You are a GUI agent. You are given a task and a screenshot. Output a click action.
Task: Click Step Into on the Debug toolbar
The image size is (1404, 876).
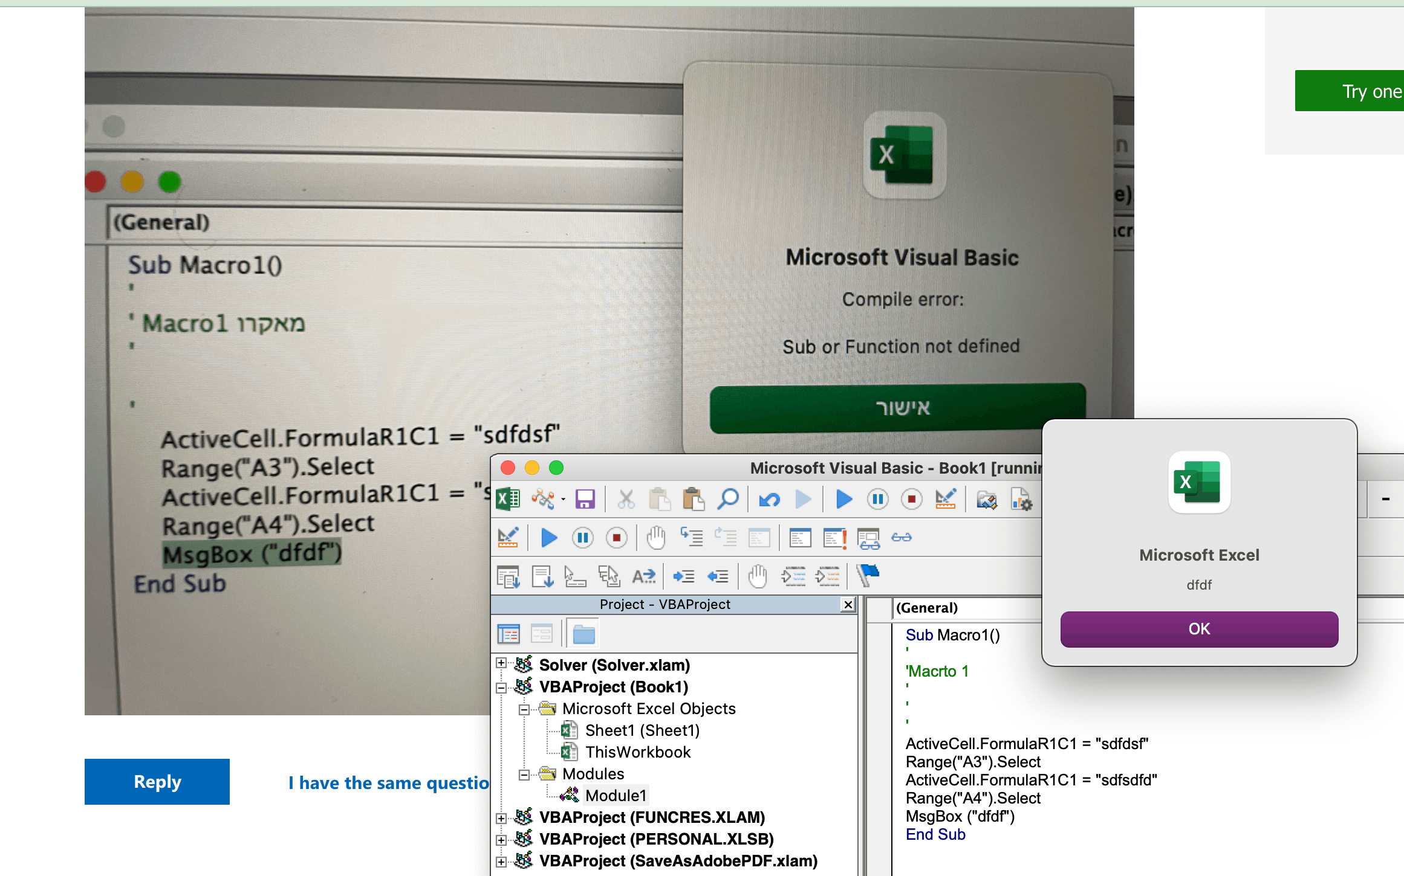click(x=691, y=537)
